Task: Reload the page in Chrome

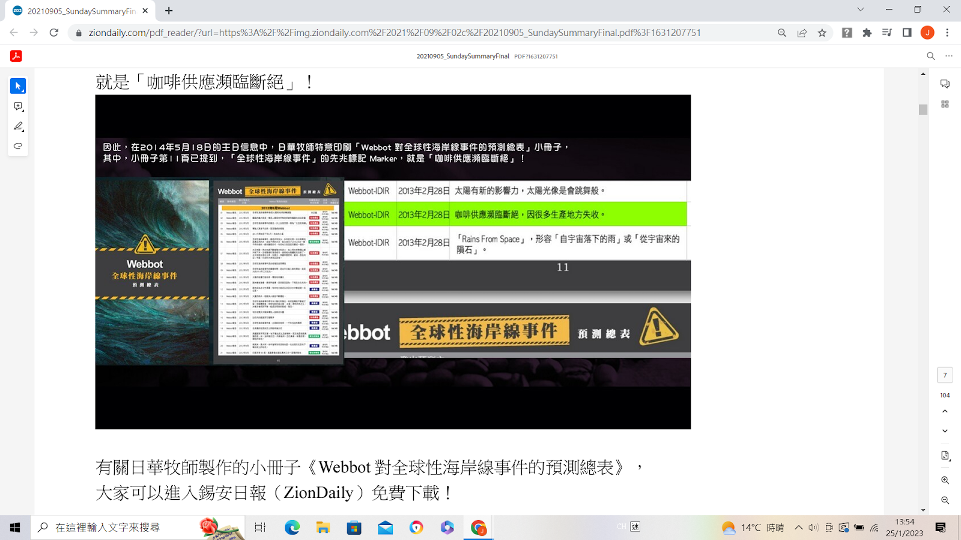Action: 54,32
